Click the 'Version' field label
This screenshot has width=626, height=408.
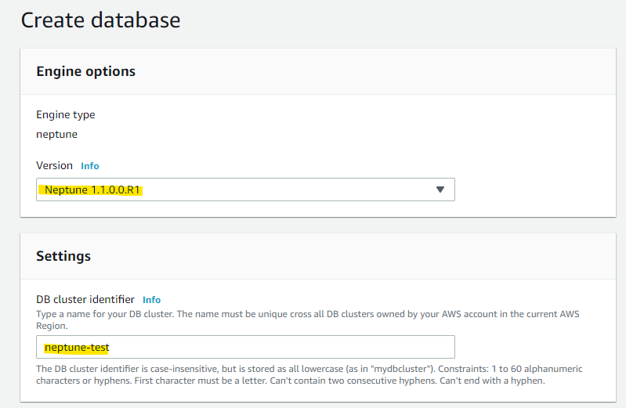[x=54, y=166]
